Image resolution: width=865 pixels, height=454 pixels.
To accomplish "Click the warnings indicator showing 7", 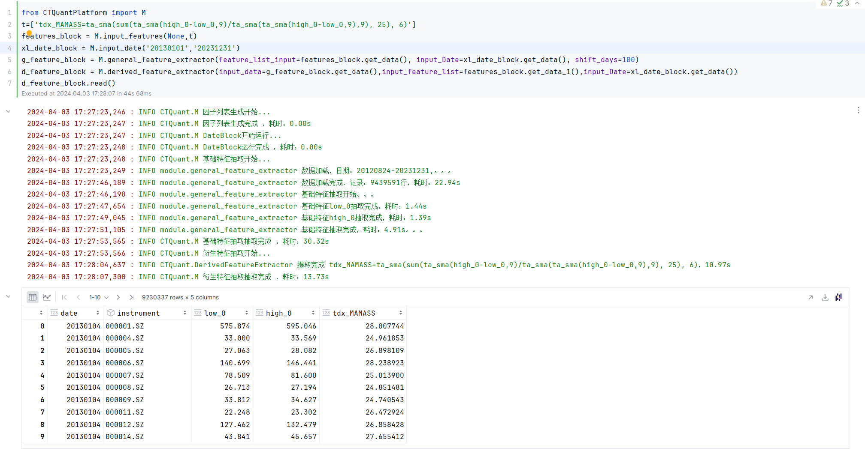I will tap(826, 3).
